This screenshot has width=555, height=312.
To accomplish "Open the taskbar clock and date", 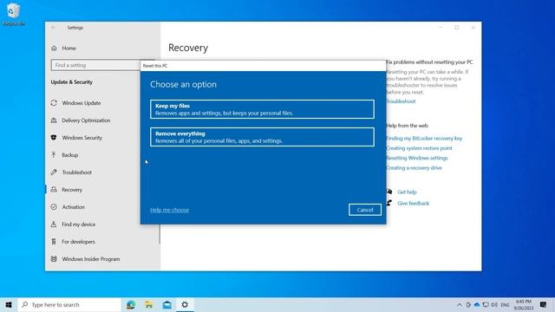I will tap(524, 304).
